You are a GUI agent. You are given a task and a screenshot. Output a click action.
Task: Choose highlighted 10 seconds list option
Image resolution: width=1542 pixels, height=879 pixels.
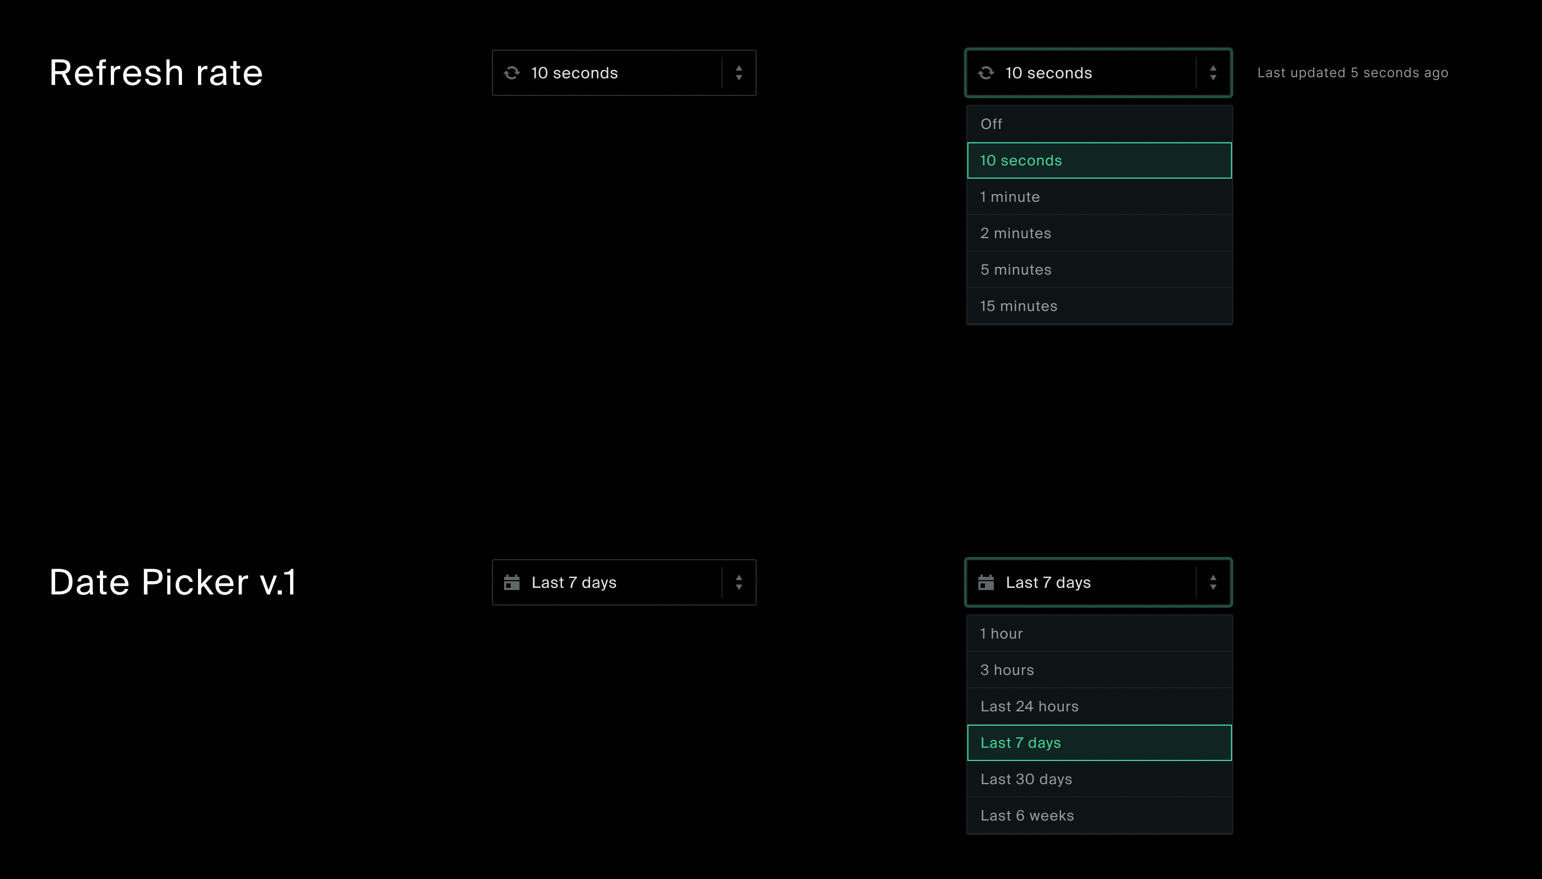point(1099,160)
